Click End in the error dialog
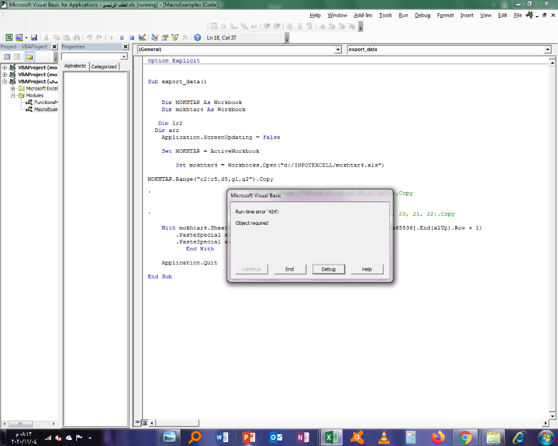558x446 pixels. coord(289,269)
